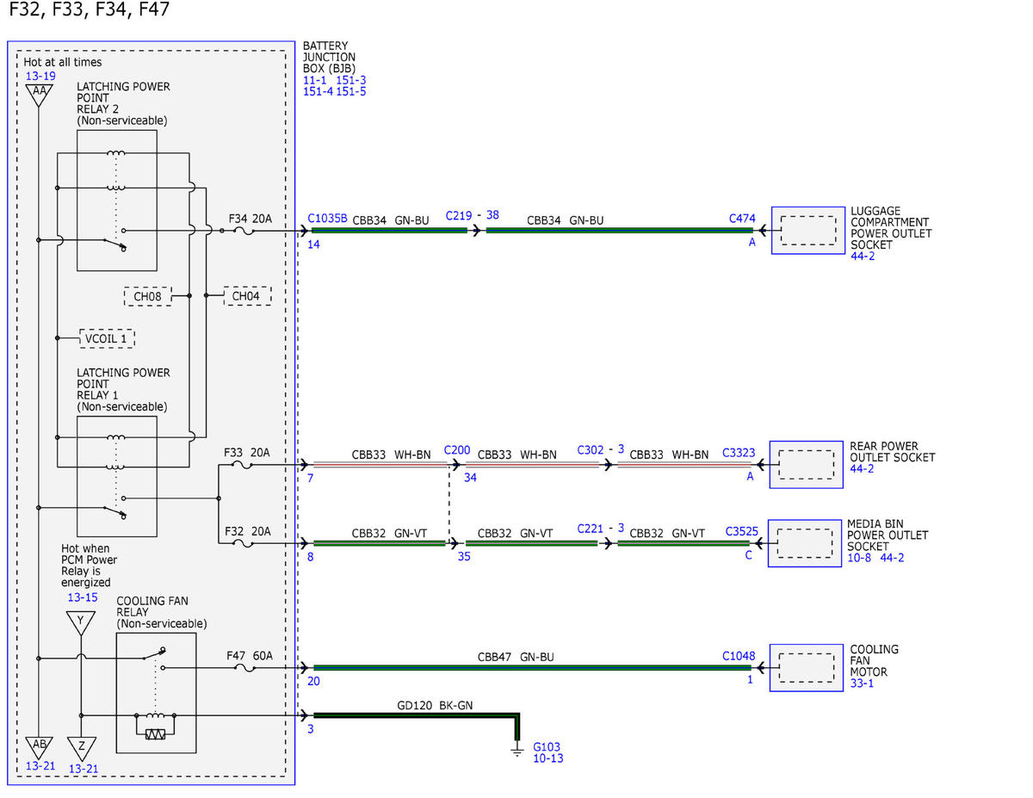Click the AA connector triangle symbol

tap(39, 96)
